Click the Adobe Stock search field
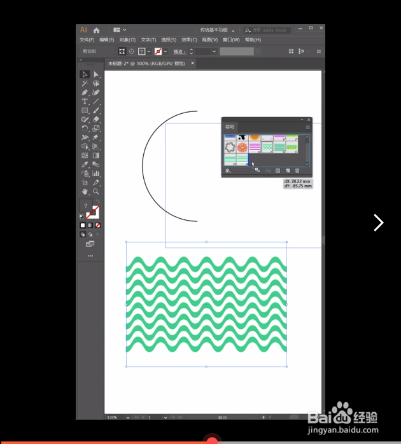This screenshot has height=444, width=401. tap(267, 30)
